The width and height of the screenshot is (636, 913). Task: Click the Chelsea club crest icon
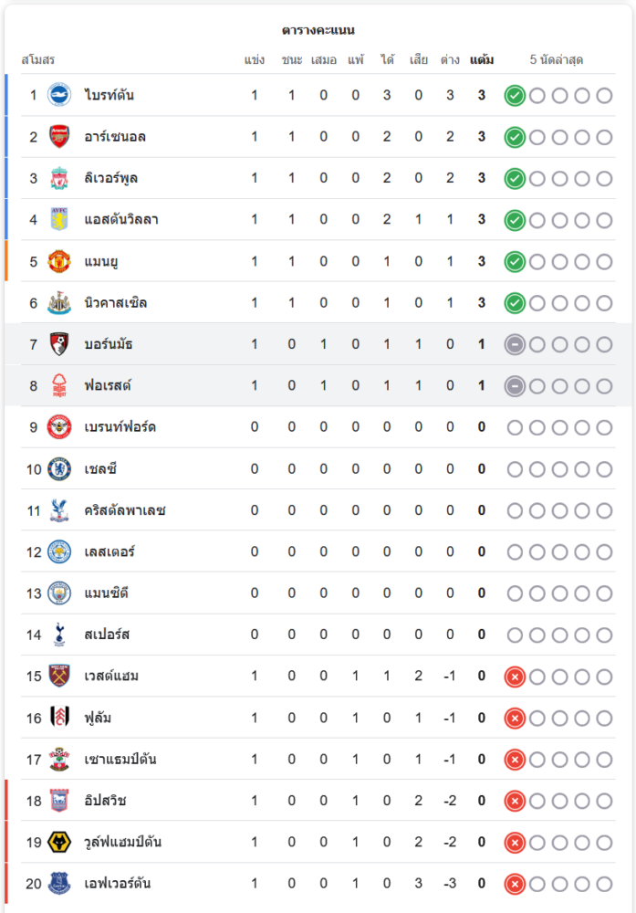59,468
